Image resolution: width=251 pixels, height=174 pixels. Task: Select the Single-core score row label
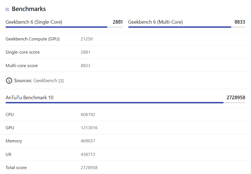pyautogui.click(x=23, y=52)
